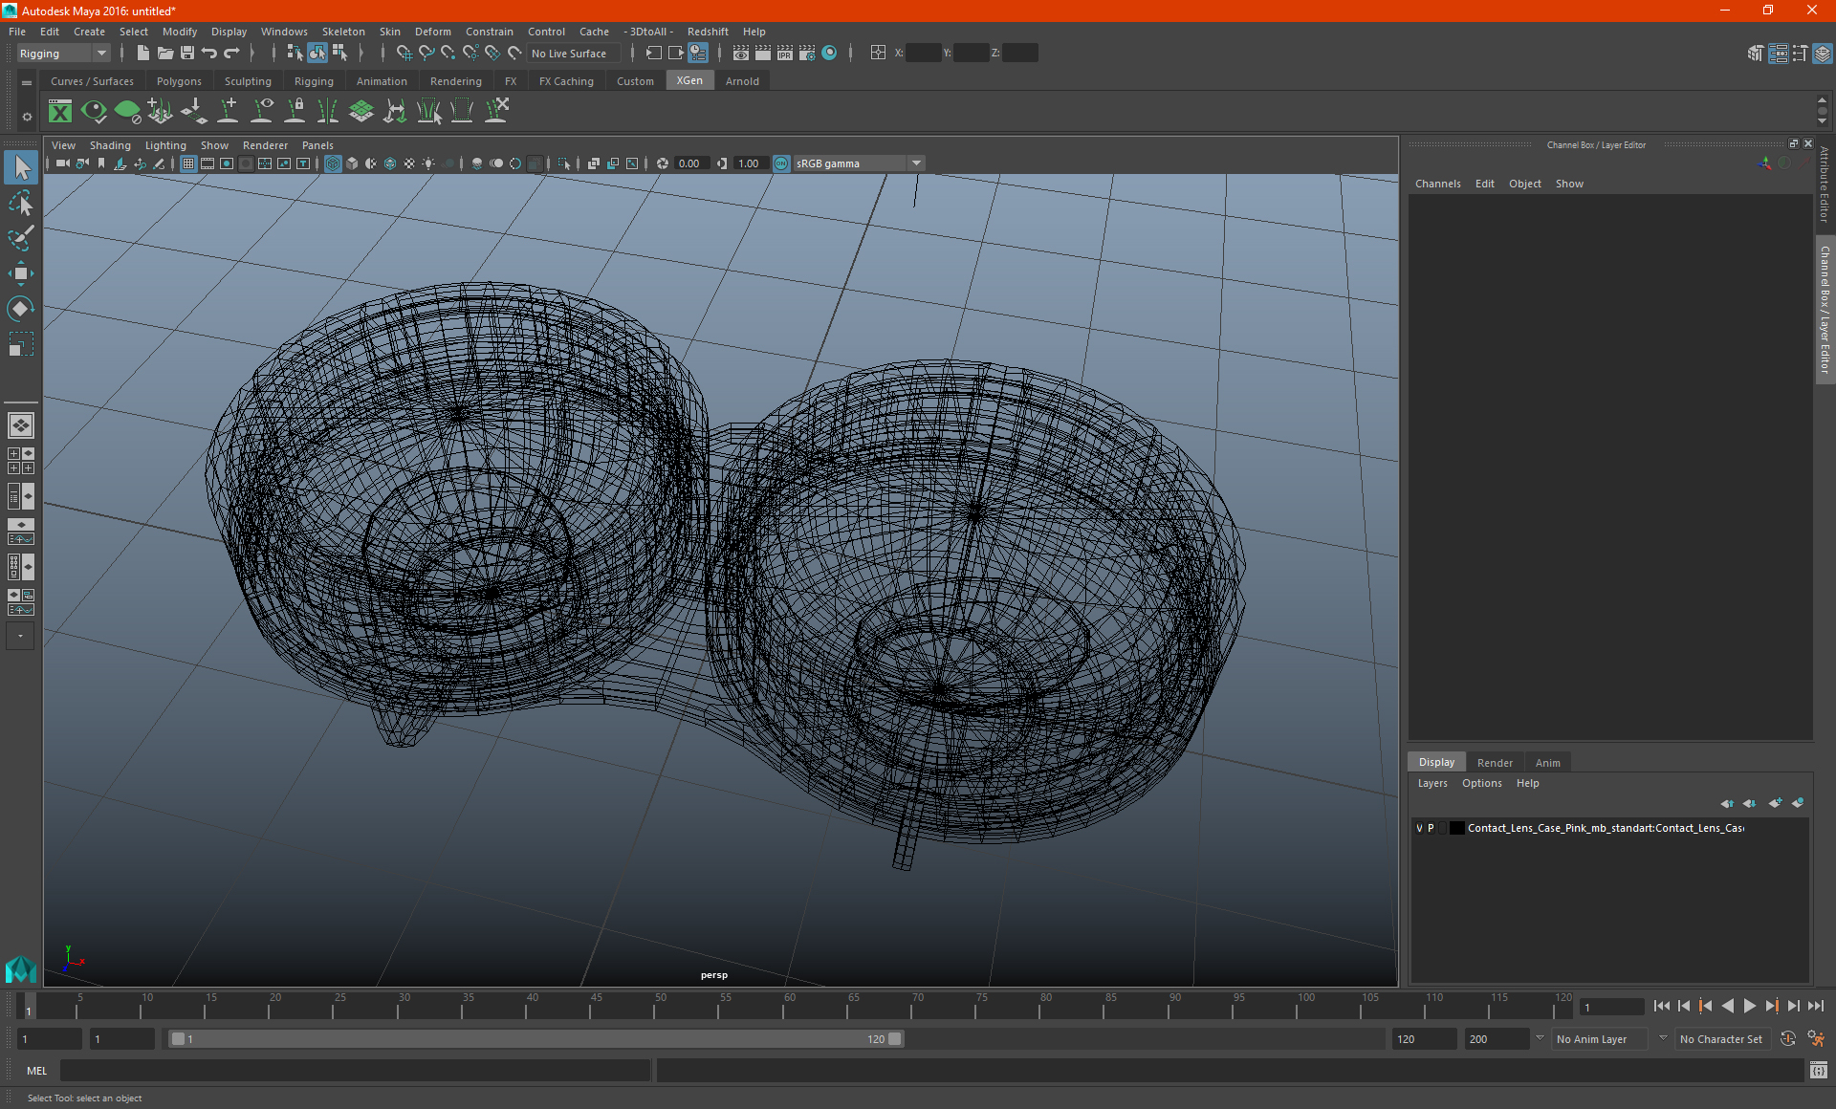Toggle layer visibility V box
This screenshot has width=1836, height=1109.
1419,828
